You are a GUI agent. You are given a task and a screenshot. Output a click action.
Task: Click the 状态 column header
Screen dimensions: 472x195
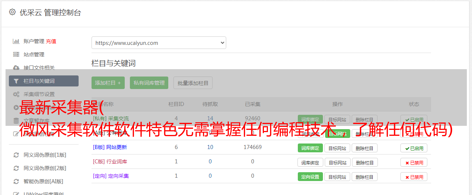414,104
